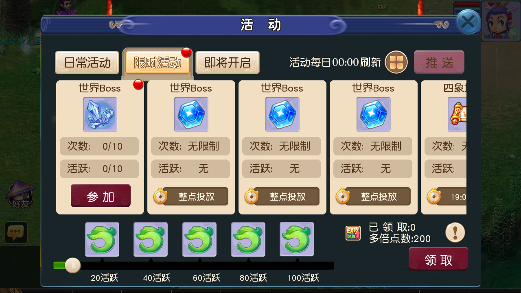Open the grid view icon beside 推送

click(x=396, y=62)
